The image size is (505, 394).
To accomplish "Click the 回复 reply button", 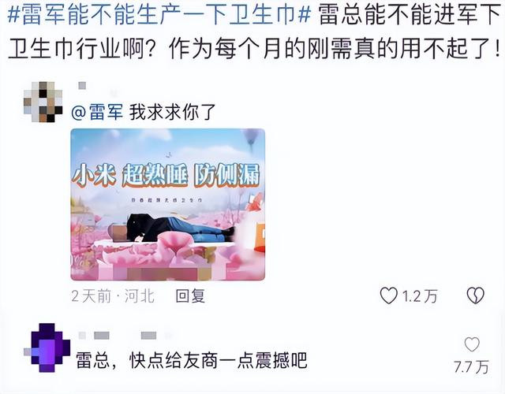I will point(190,295).
